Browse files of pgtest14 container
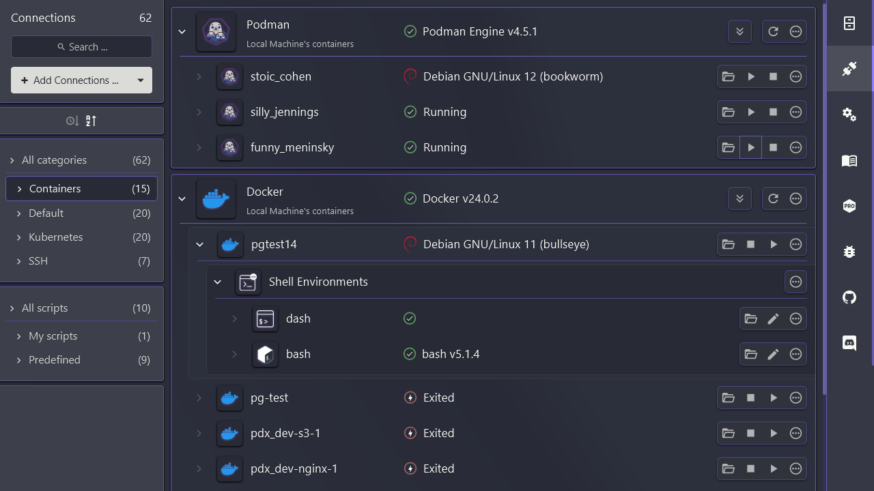This screenshot has width=874, height=491. click(x=729, y=244)
